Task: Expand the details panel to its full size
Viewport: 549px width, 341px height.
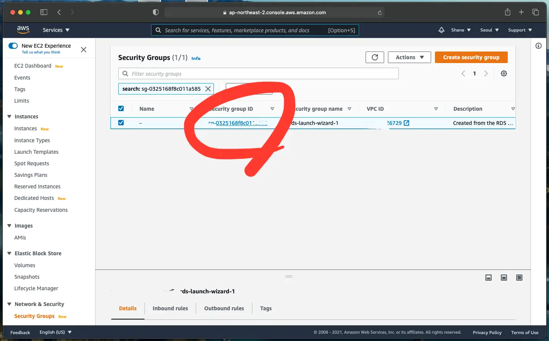Action: tap(519, 278)
